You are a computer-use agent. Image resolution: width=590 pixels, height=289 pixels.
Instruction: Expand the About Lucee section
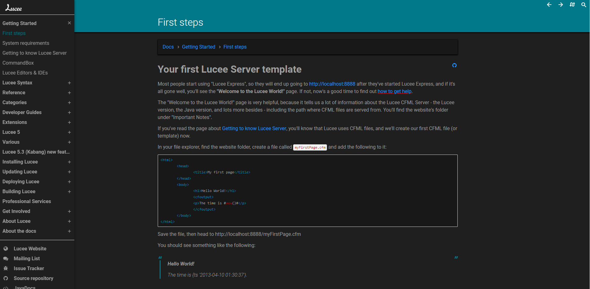69,221
